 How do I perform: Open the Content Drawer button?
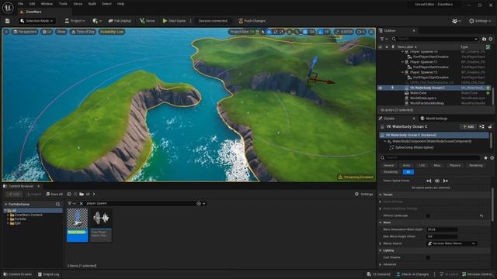pyautogui.click(x=17, y=274)
